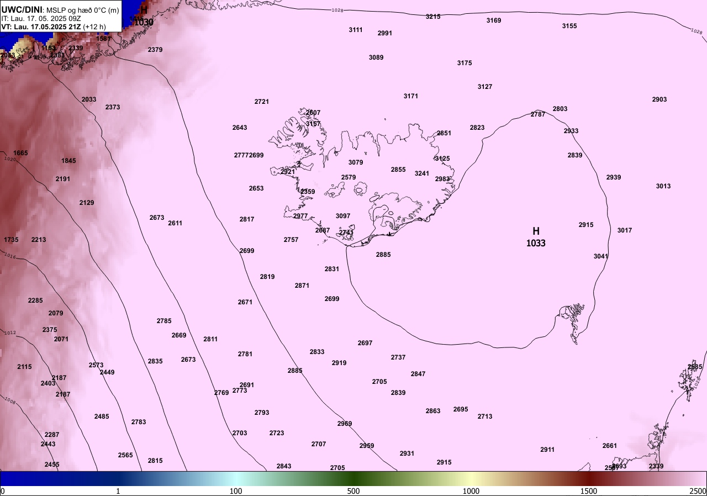
Task: Click the 1665 height value
Action: 20,153
